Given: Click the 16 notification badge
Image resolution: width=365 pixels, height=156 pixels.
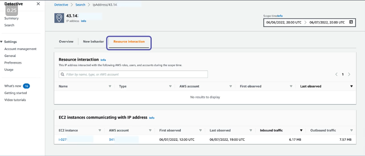Looking at the screenshot, I should pyautogui.click(x=26, y=86).
